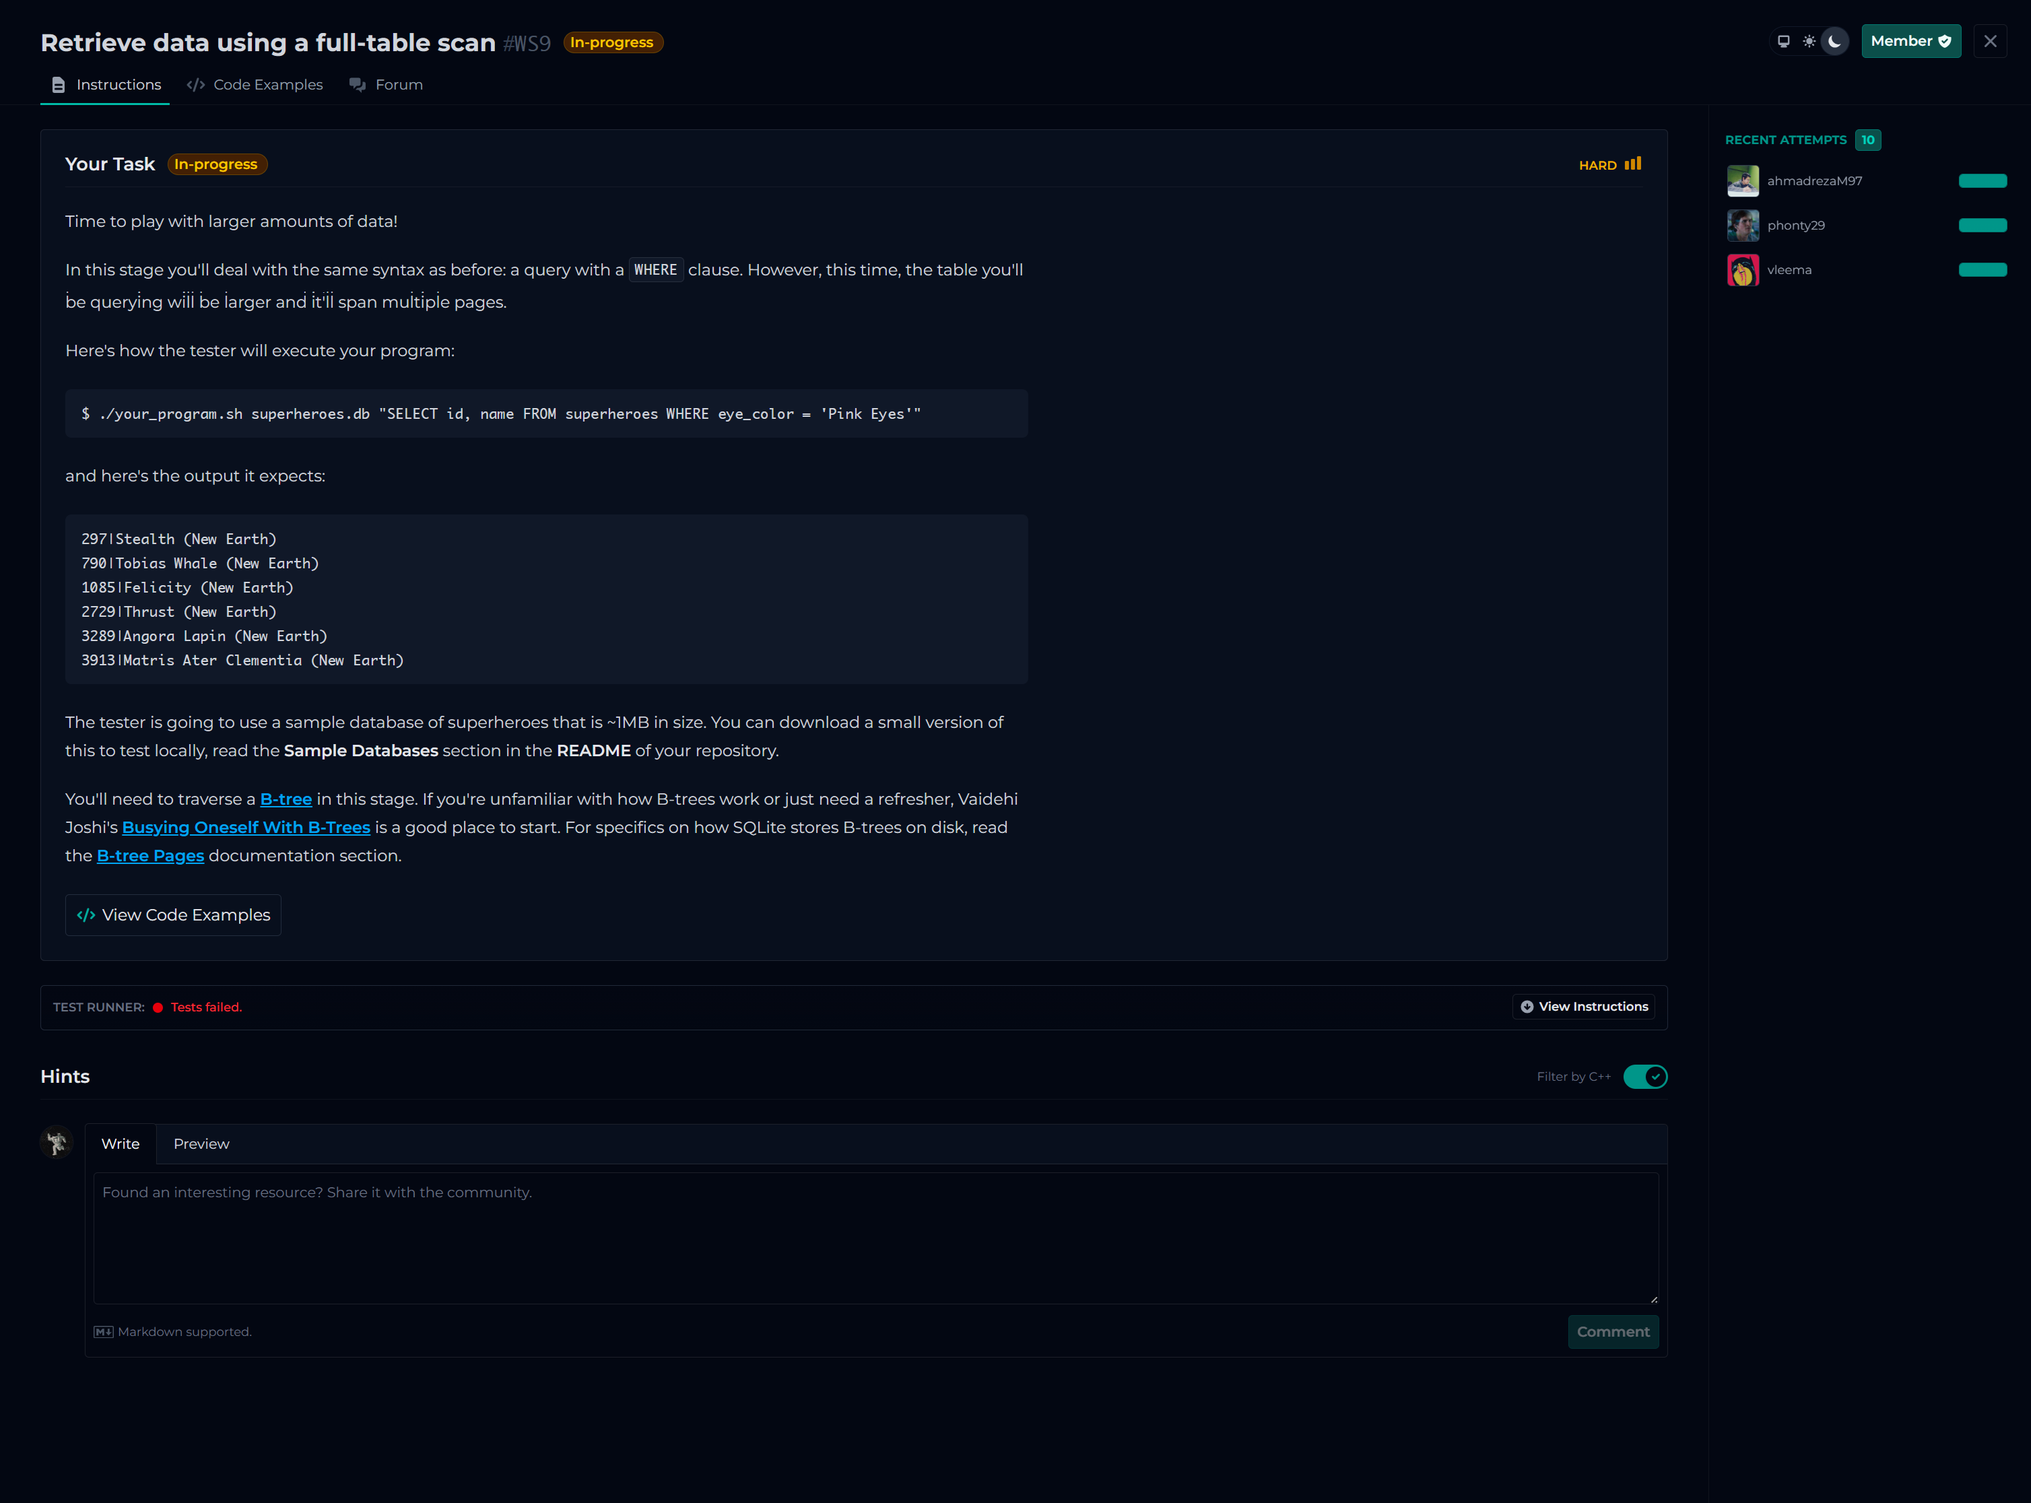Image resolution: width=2031 pixels, height=1503 pixels.
Task: Select the Preview tab in hints editor
Action: click(x=201, y=1143)
